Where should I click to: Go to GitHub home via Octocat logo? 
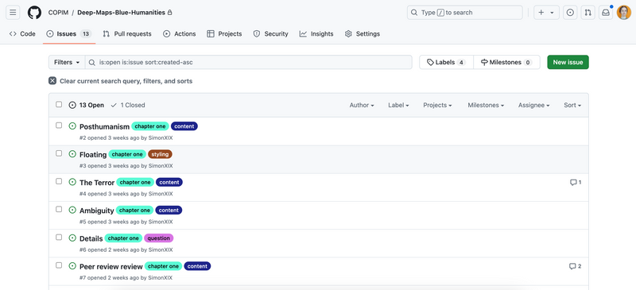point(34,13)
